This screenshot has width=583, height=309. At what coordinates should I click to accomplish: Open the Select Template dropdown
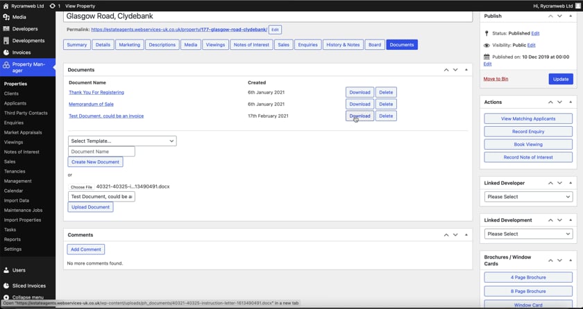[x=122, y=141]
